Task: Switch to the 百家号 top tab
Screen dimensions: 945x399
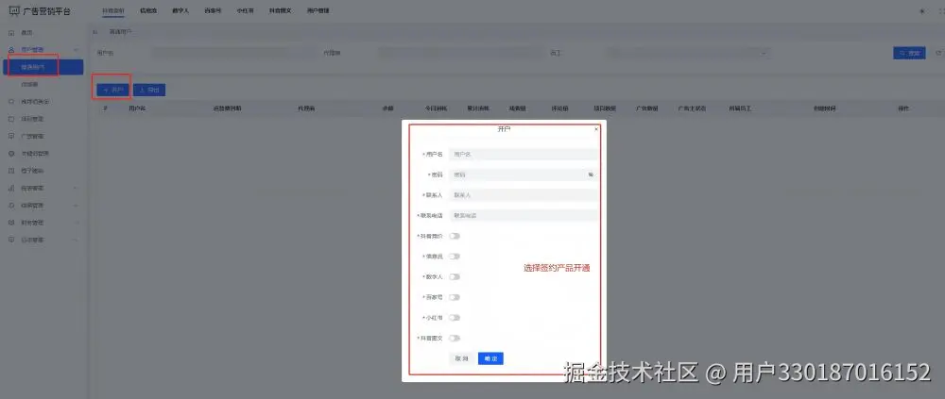Action: pyautogui.click(x=213, y=10)
